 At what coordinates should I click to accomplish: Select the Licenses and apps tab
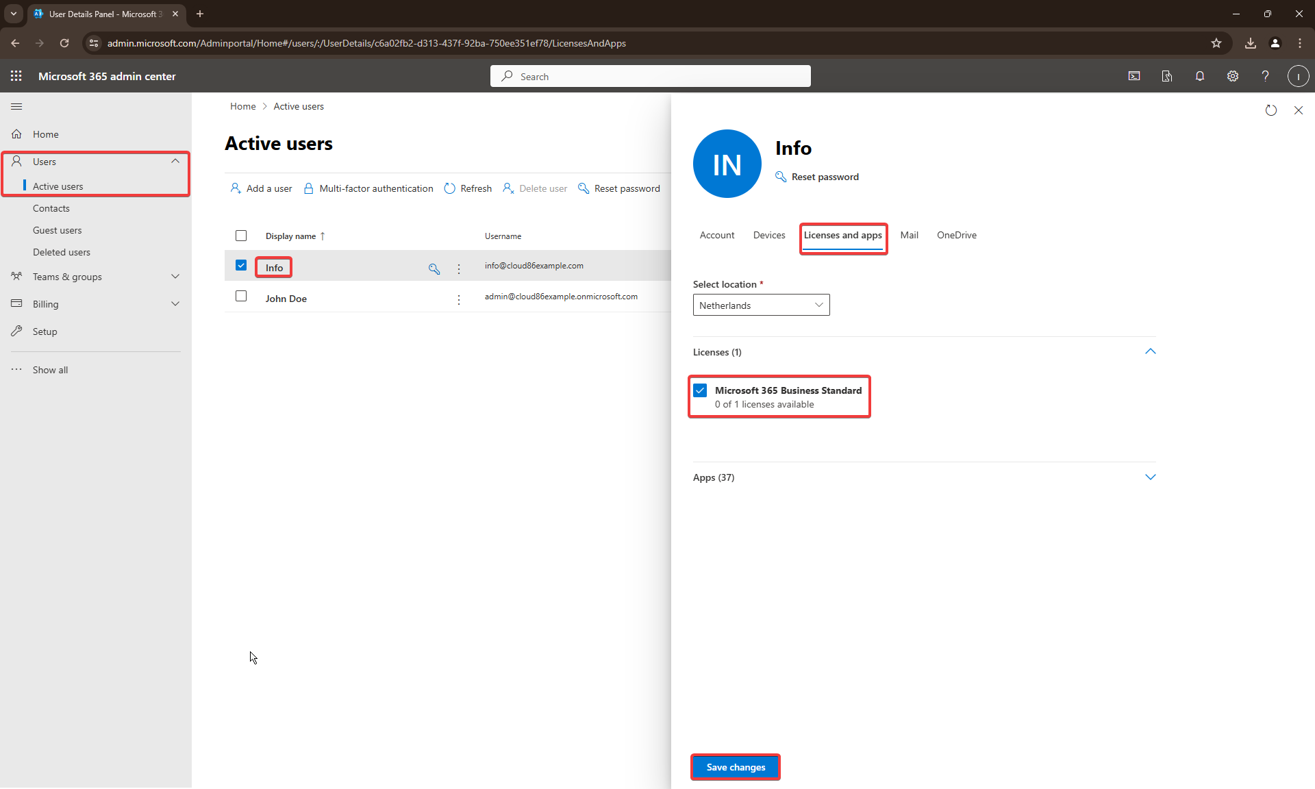(x=842, y=235)
